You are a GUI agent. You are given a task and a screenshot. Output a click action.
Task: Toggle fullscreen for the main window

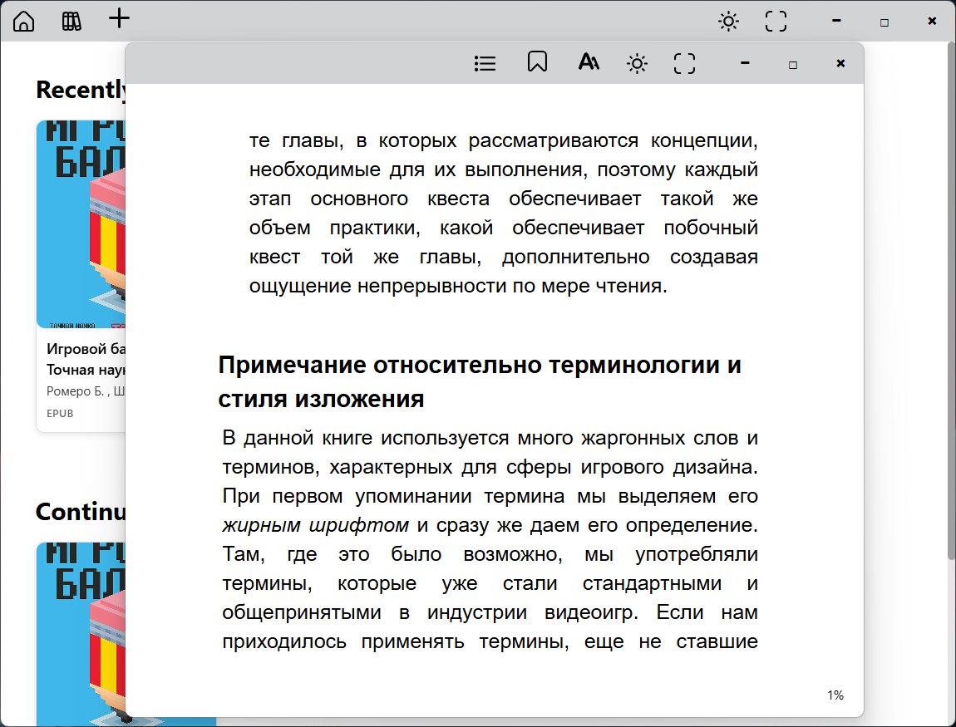pyautogui.click(x=776, y=22)
